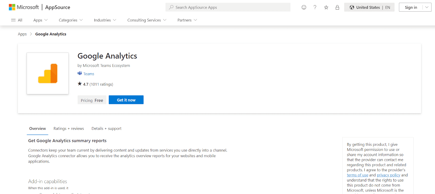Expand the Sign in dropdown arrow

427,7
